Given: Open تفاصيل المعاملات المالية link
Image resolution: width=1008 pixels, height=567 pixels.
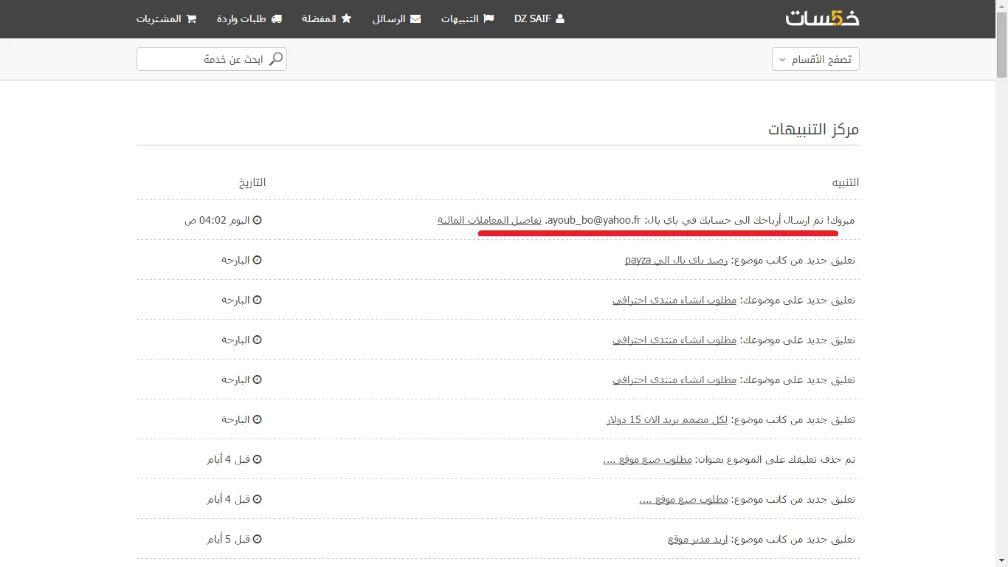Looking at the screenshot, I should 489,220.
